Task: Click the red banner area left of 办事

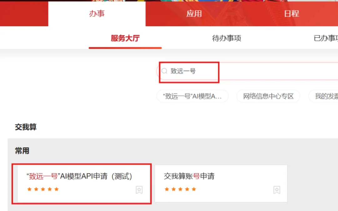Action: pos(24,14)
